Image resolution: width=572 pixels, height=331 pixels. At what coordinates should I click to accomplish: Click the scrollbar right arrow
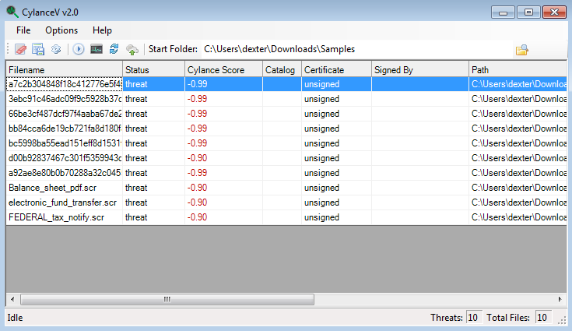pyautogui.click(x=560, y=299)
